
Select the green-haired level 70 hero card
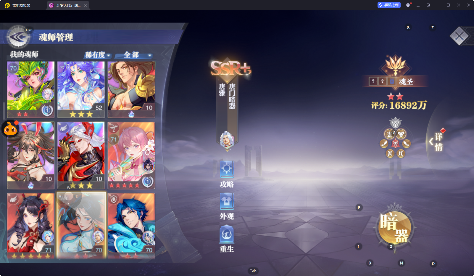point(31,90)
